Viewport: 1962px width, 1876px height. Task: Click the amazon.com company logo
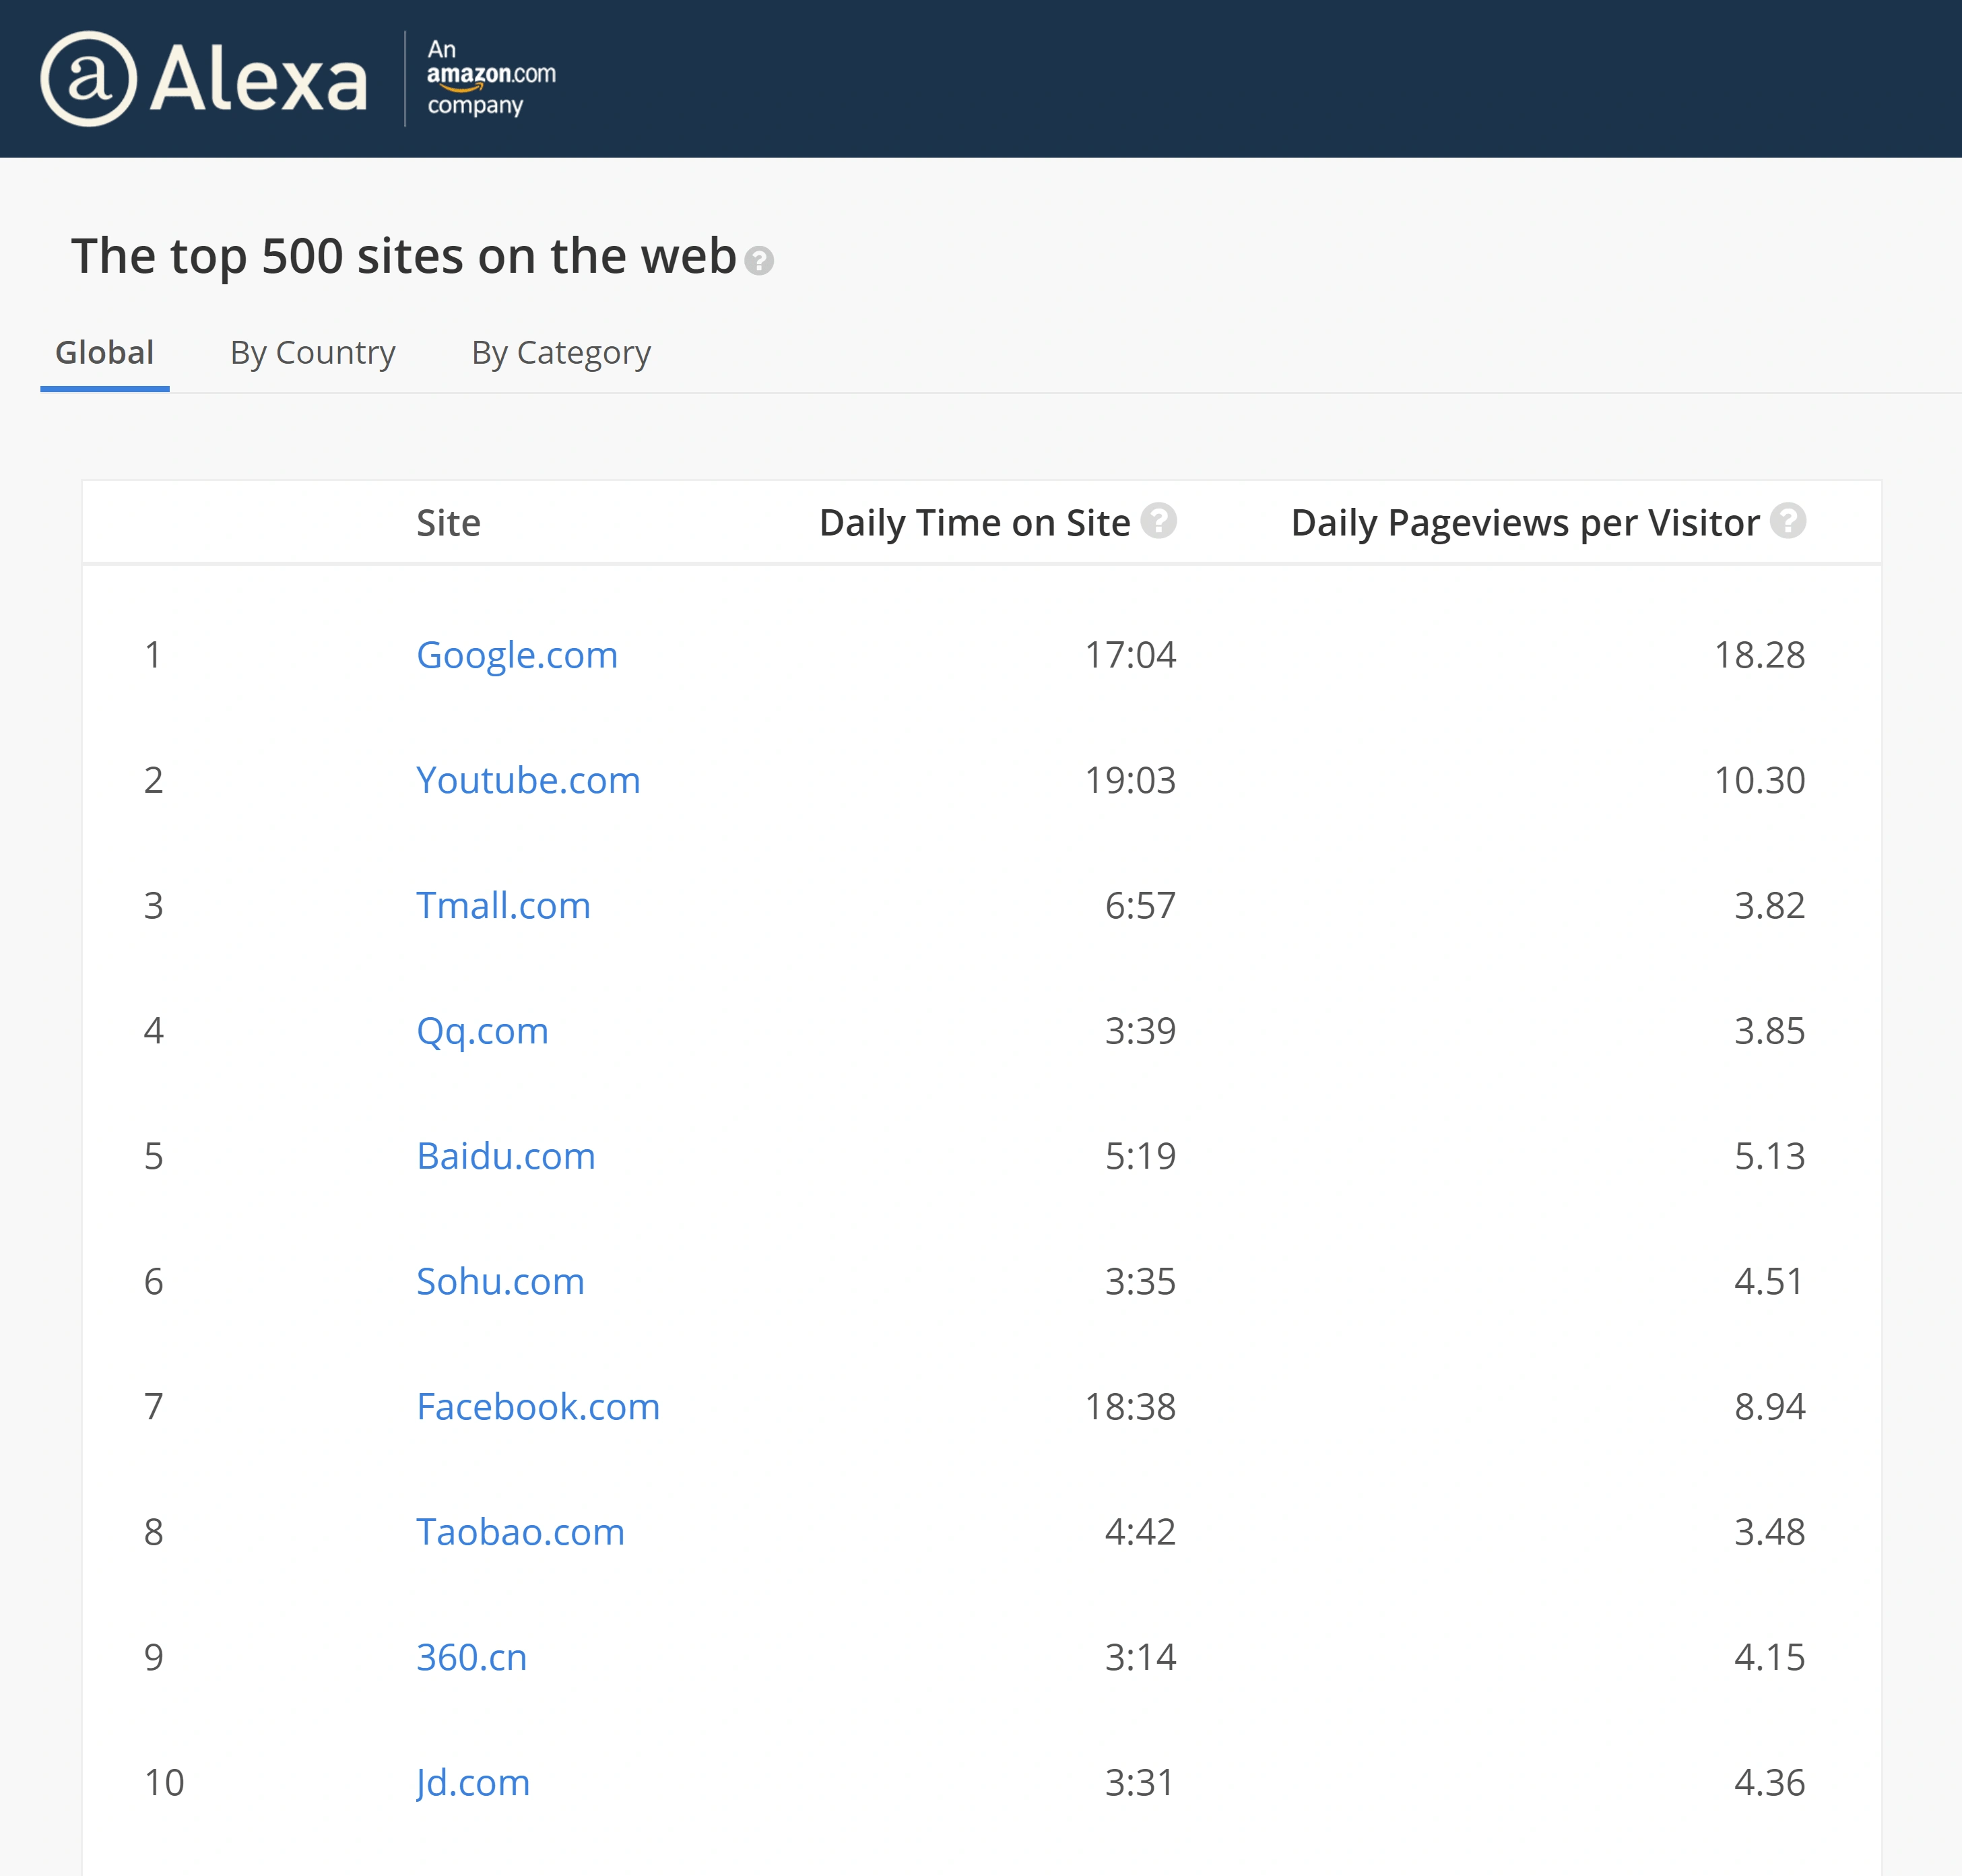coord(491,78)
